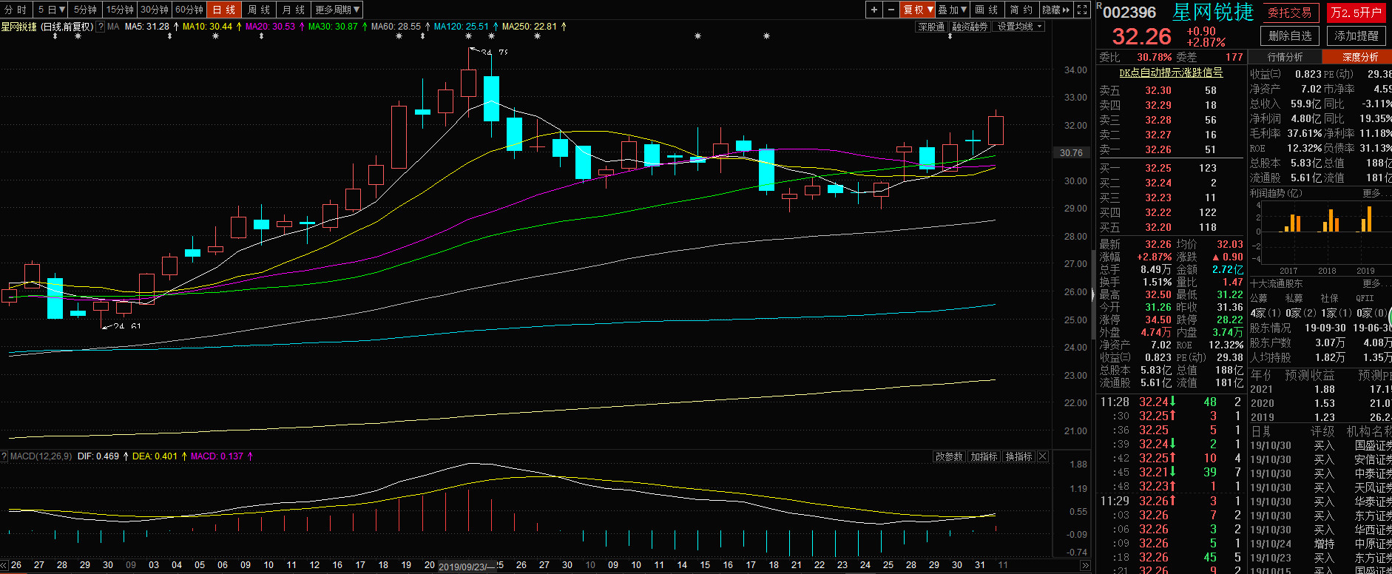
Task: Click the 深股通 button
Action: point(931,27)
